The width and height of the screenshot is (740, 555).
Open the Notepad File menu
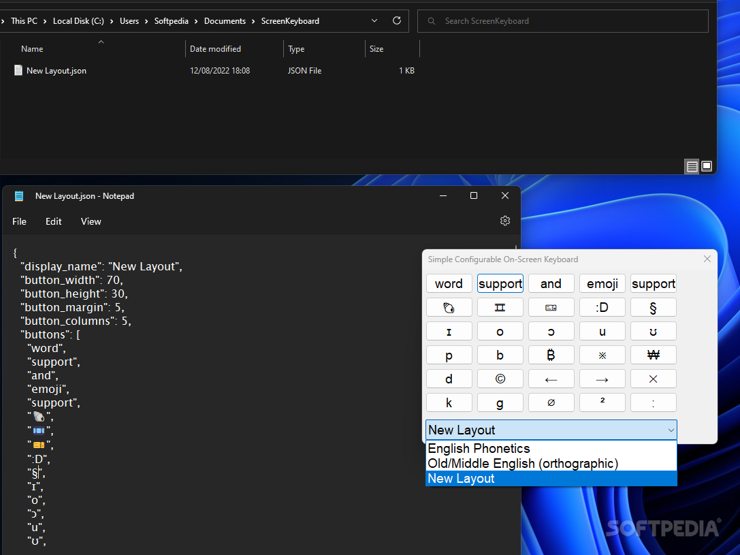[x=19, y=221]
